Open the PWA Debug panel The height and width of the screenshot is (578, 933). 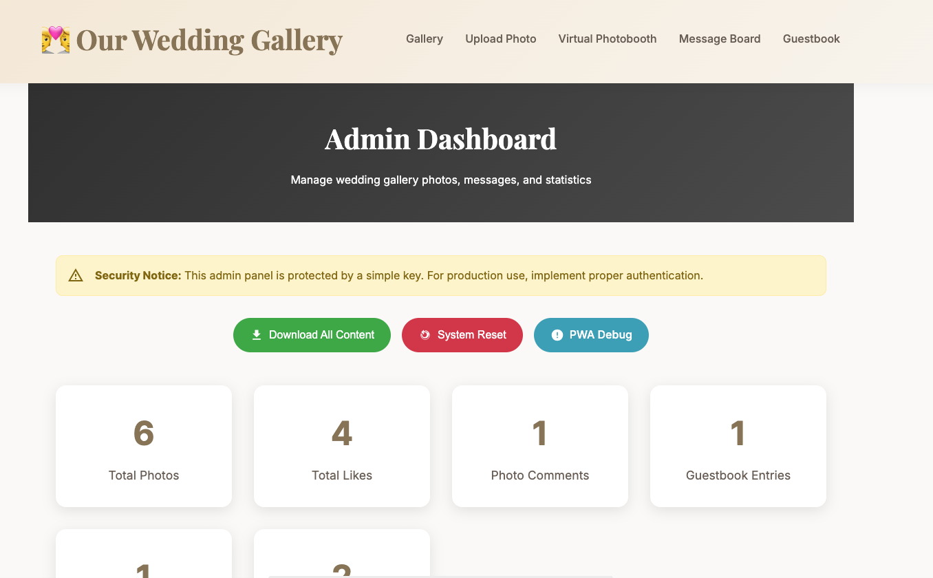click(x=591, y=334)
